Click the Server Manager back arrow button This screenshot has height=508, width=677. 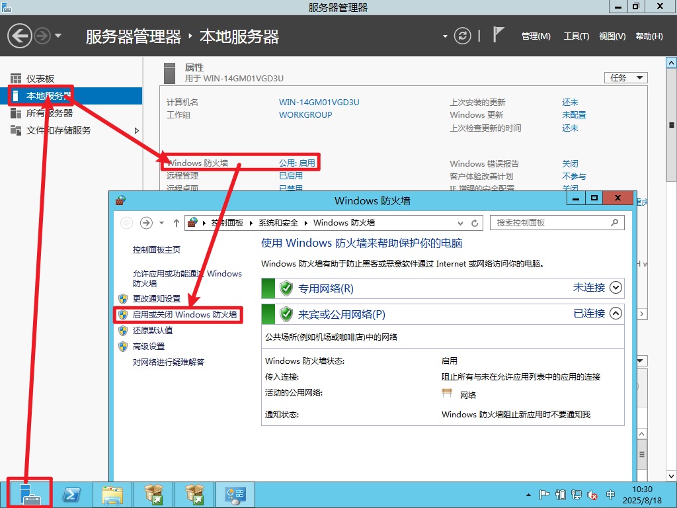coord(20,36)
